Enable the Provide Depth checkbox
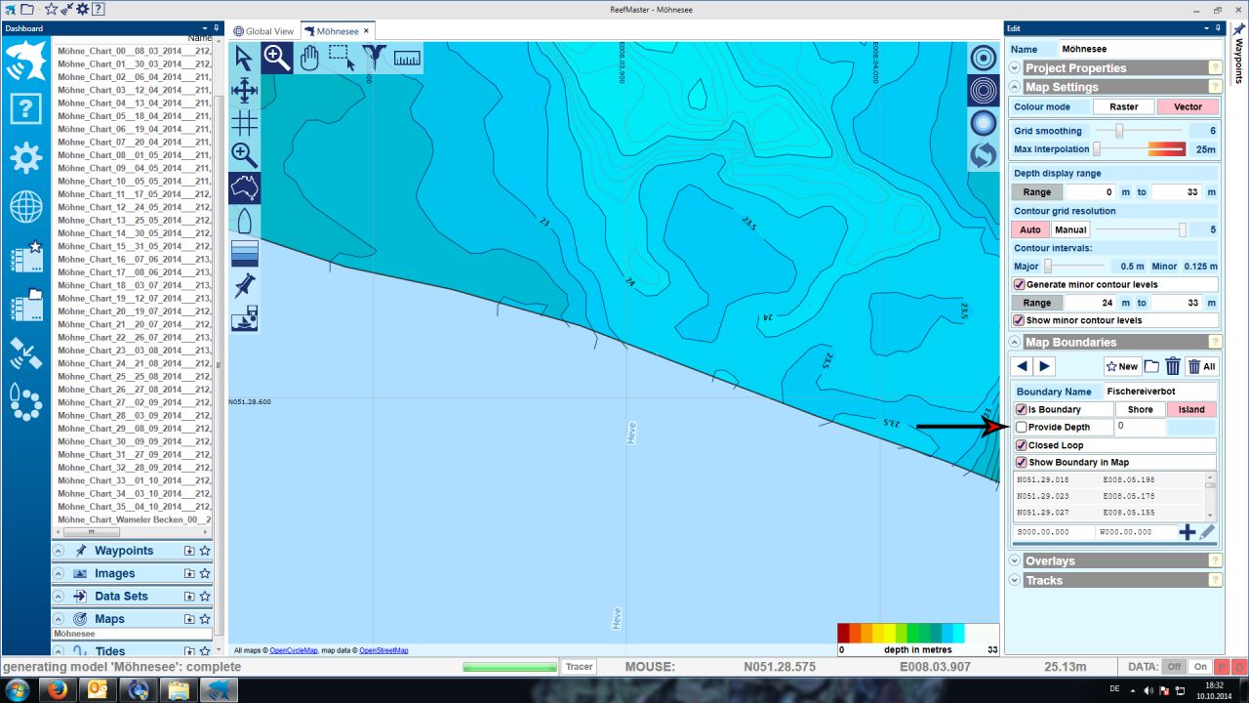This screenshot has width=1249, height=703. point(1022,428)
